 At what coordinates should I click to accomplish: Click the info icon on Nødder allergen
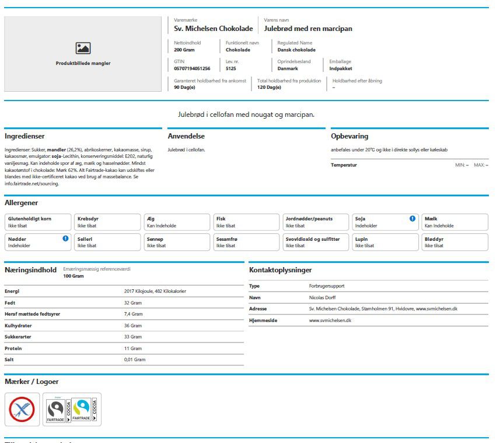click(65, 238)
